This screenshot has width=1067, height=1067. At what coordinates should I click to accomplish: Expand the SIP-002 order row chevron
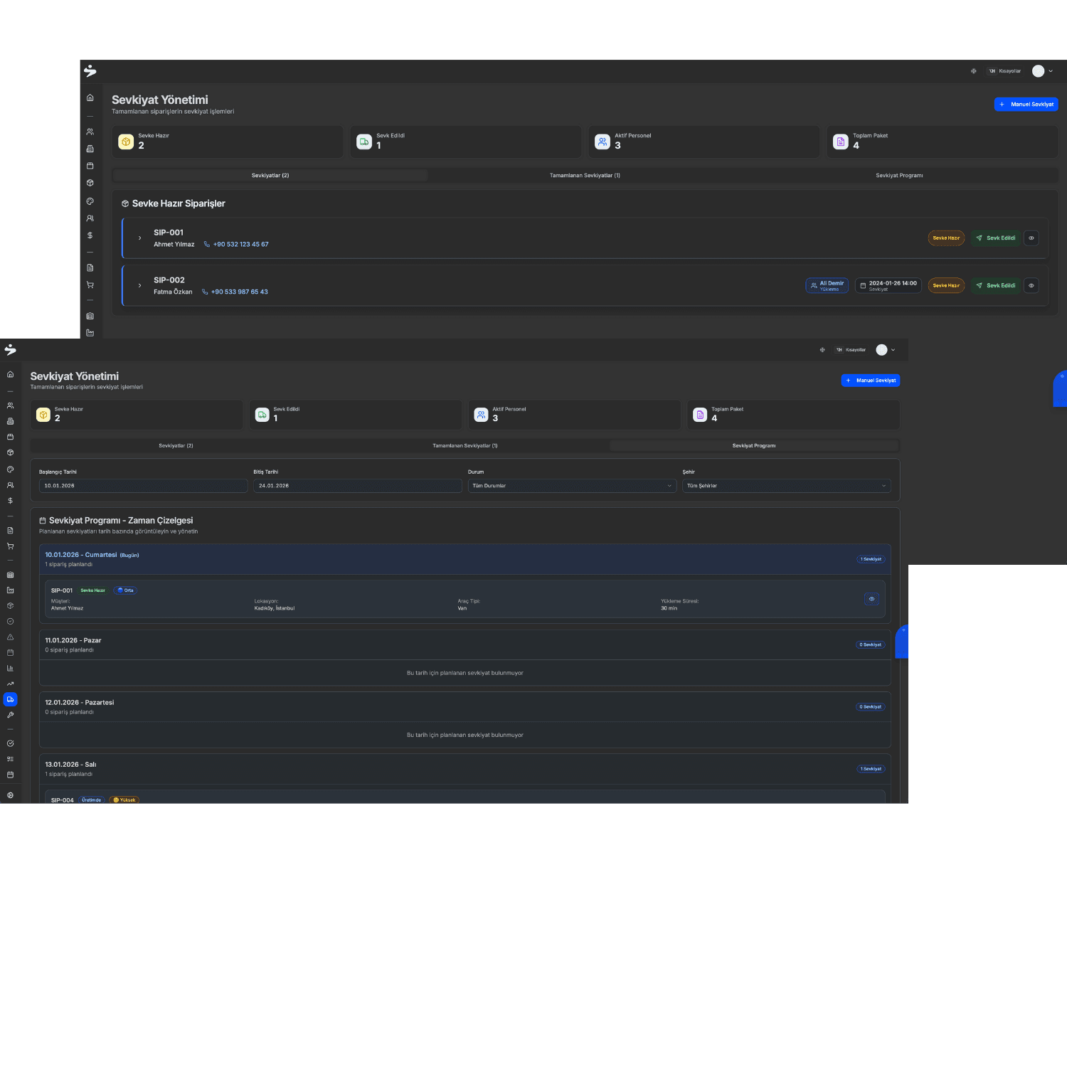pyautogui.click(x=139, y=285)
